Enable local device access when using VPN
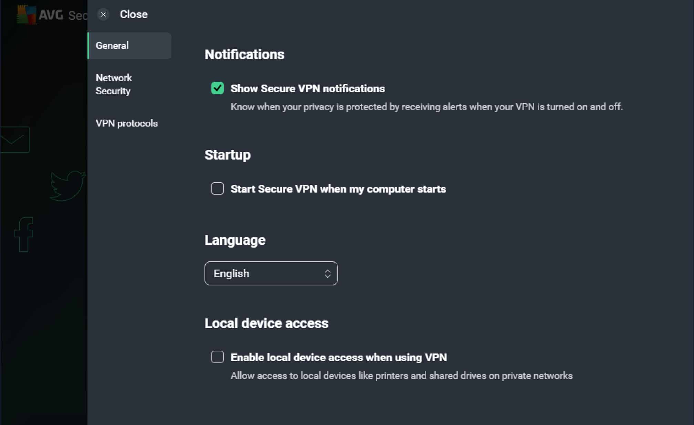This screenshot has height=425, width=694. coord(218,357)
